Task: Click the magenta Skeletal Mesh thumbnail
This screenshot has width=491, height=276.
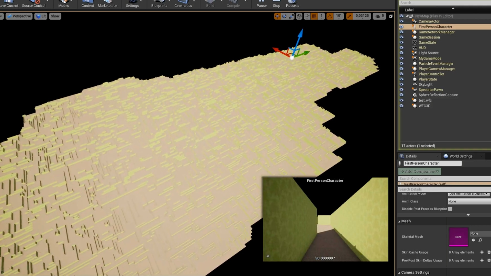Action: (458, 237)
